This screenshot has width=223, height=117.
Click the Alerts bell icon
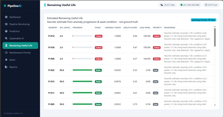tap(6, 60)
